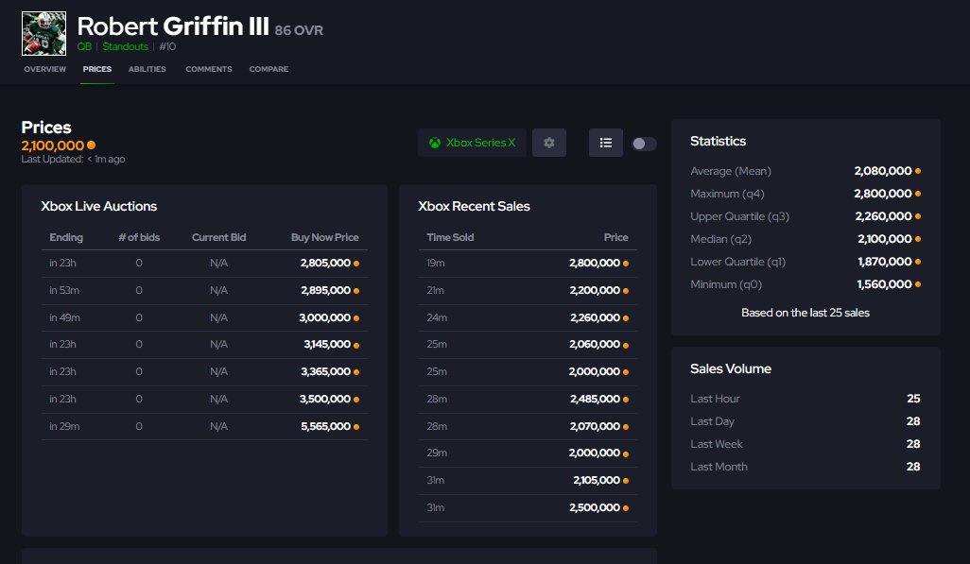Open the Prices tab
This screenshot has height=564, width=970.
coord(97,69)
